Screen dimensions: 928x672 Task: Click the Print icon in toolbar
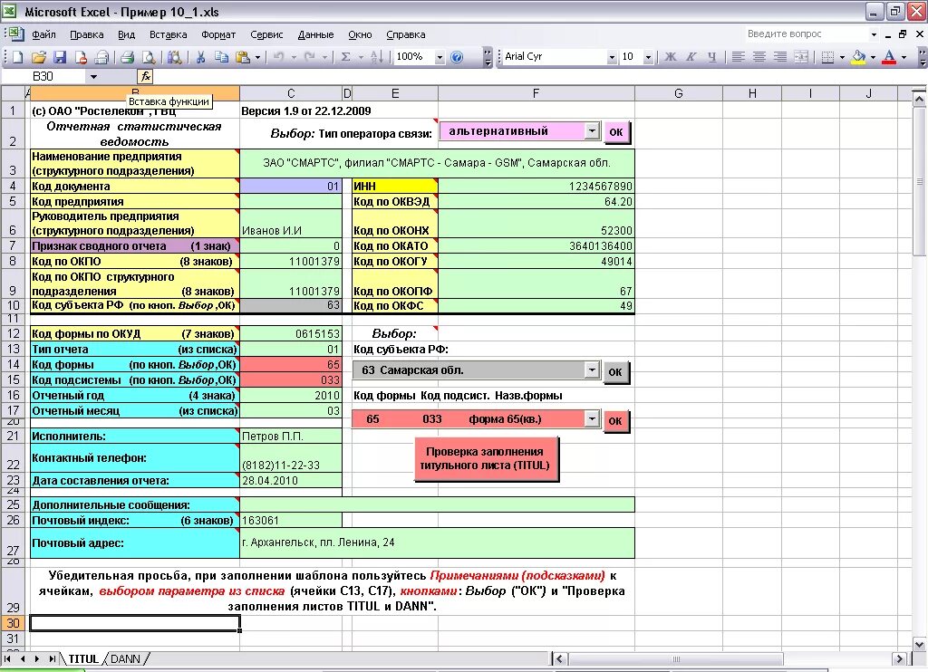tap(127, 57)
